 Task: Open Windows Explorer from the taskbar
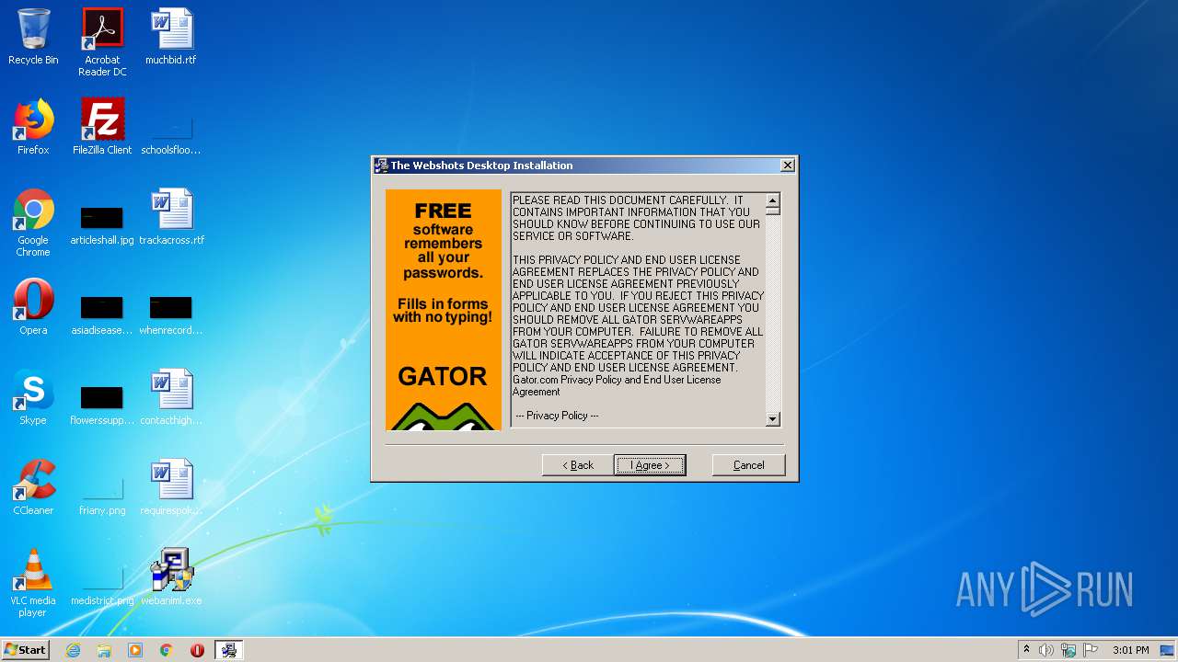104,650
